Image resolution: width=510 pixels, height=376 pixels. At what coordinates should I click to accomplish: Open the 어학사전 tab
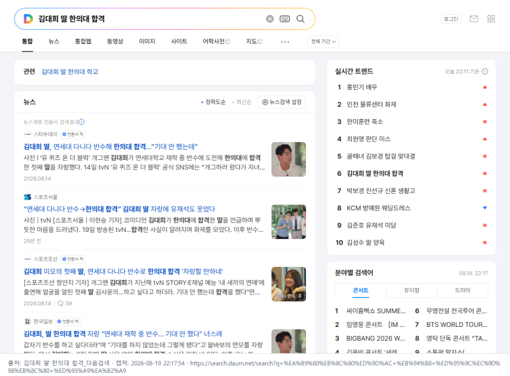[216, 41]
